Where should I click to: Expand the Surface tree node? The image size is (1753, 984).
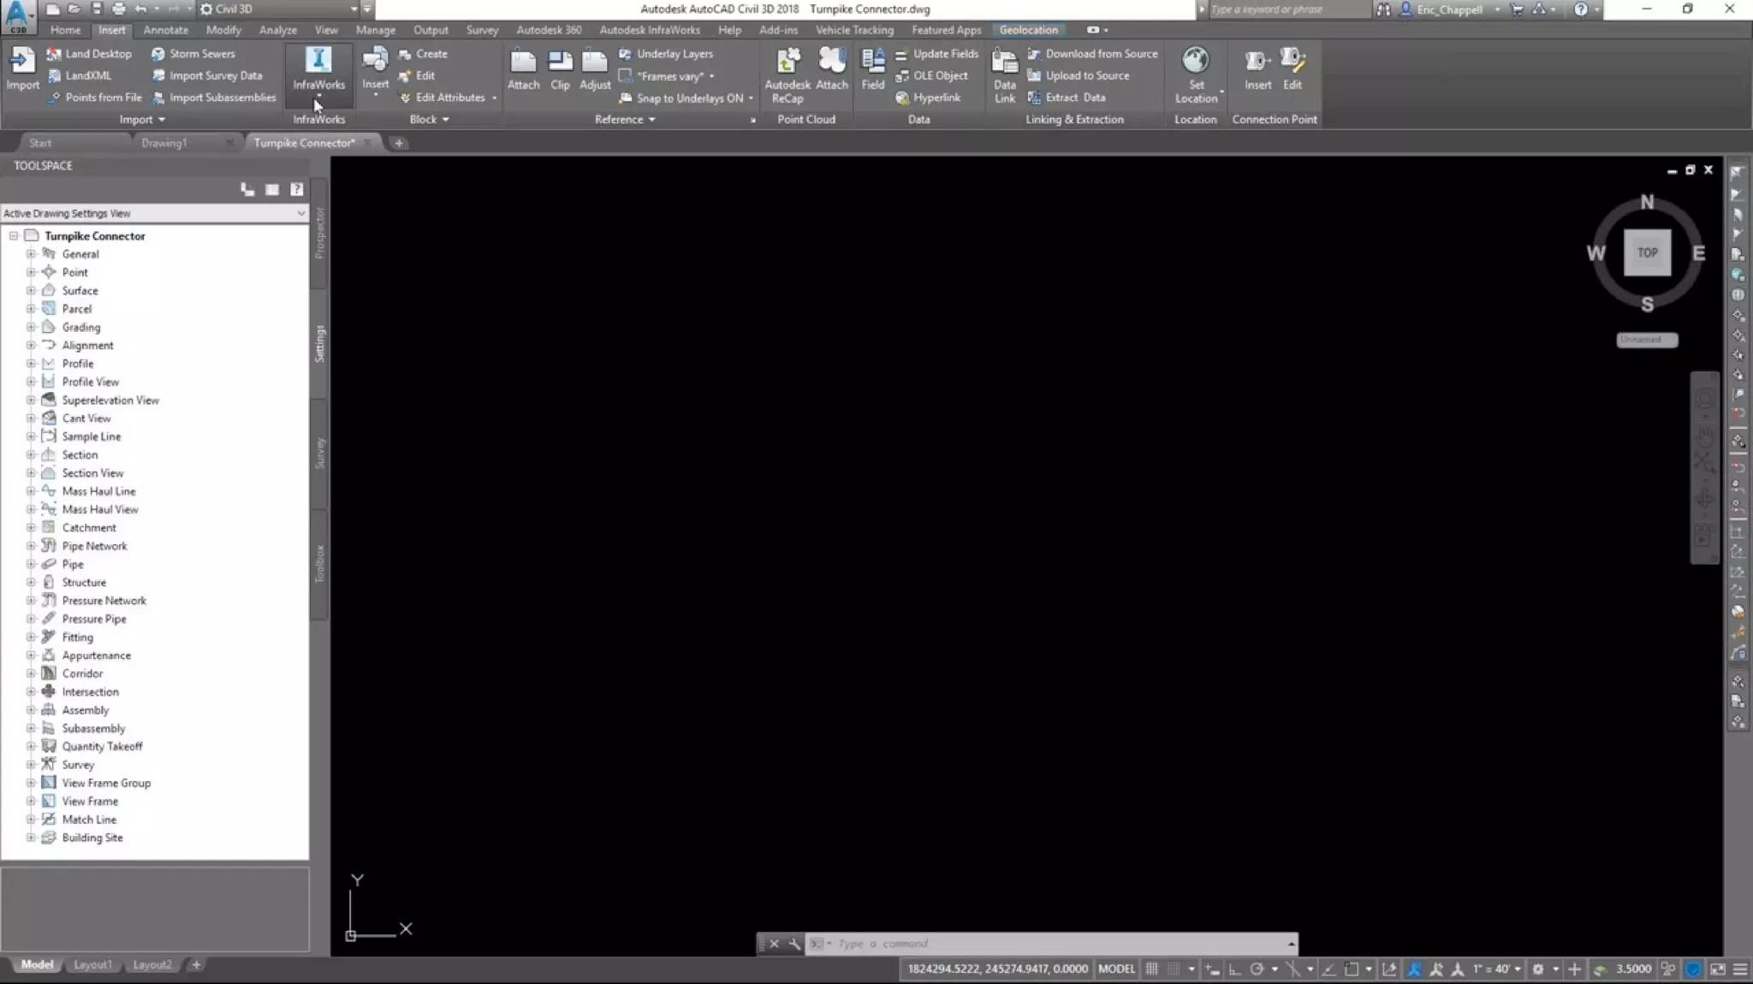[x=31, y=291]
